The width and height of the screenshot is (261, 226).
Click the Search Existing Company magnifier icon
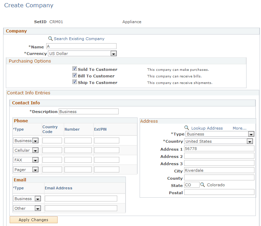pos(50,38)
